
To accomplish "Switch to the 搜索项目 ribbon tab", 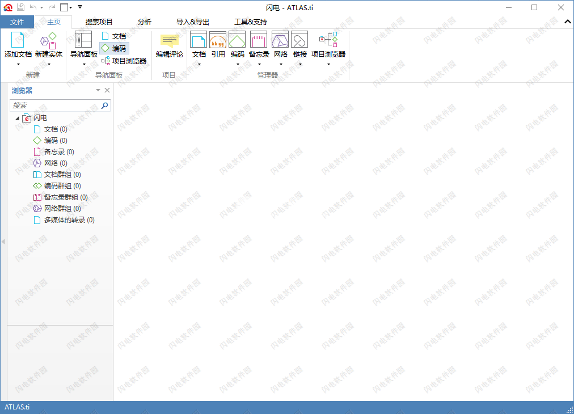I will pos(99,22).
